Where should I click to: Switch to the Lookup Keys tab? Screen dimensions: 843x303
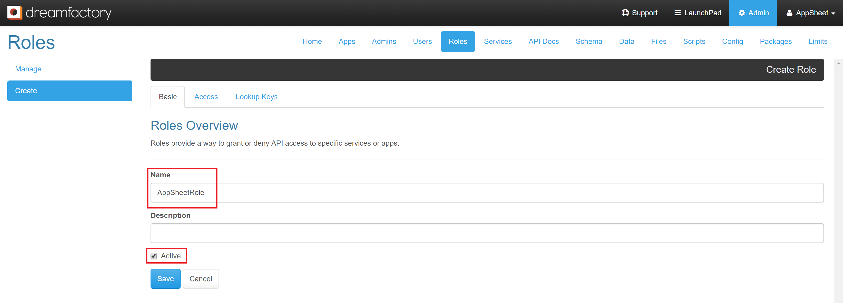(x=257, y=97)
